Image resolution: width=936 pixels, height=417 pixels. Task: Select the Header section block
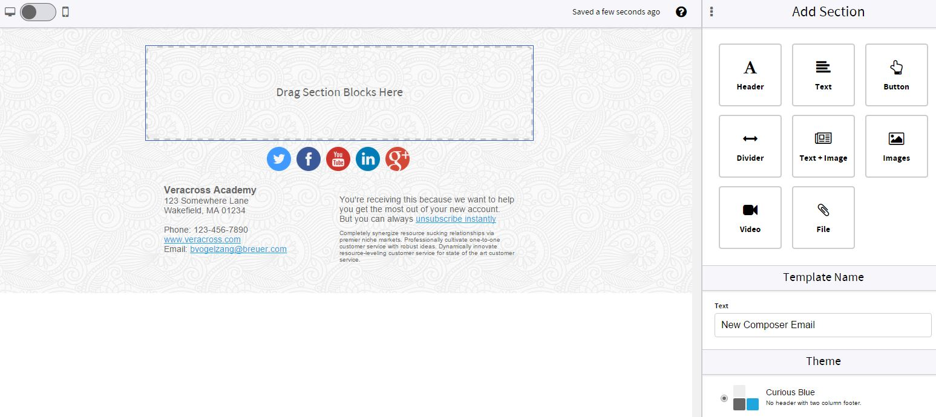pos(750,75)
